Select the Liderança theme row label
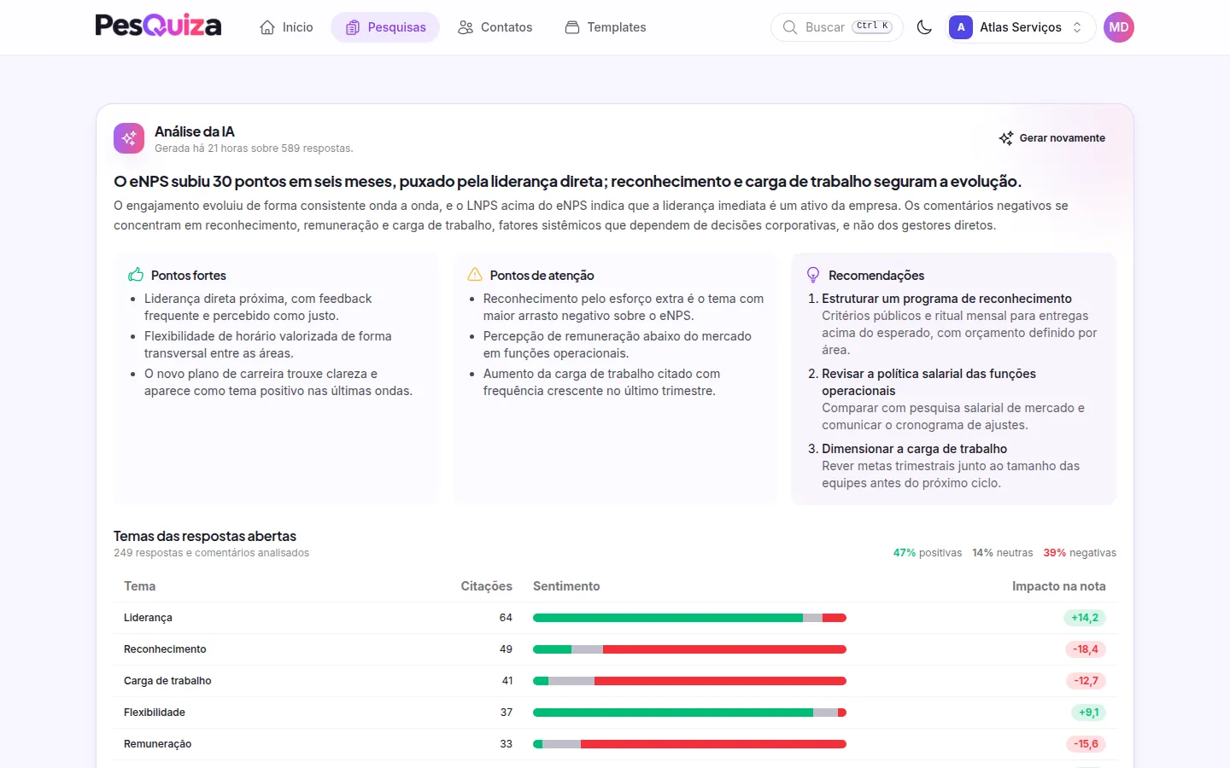1230x768 pixels. point(148,618)
